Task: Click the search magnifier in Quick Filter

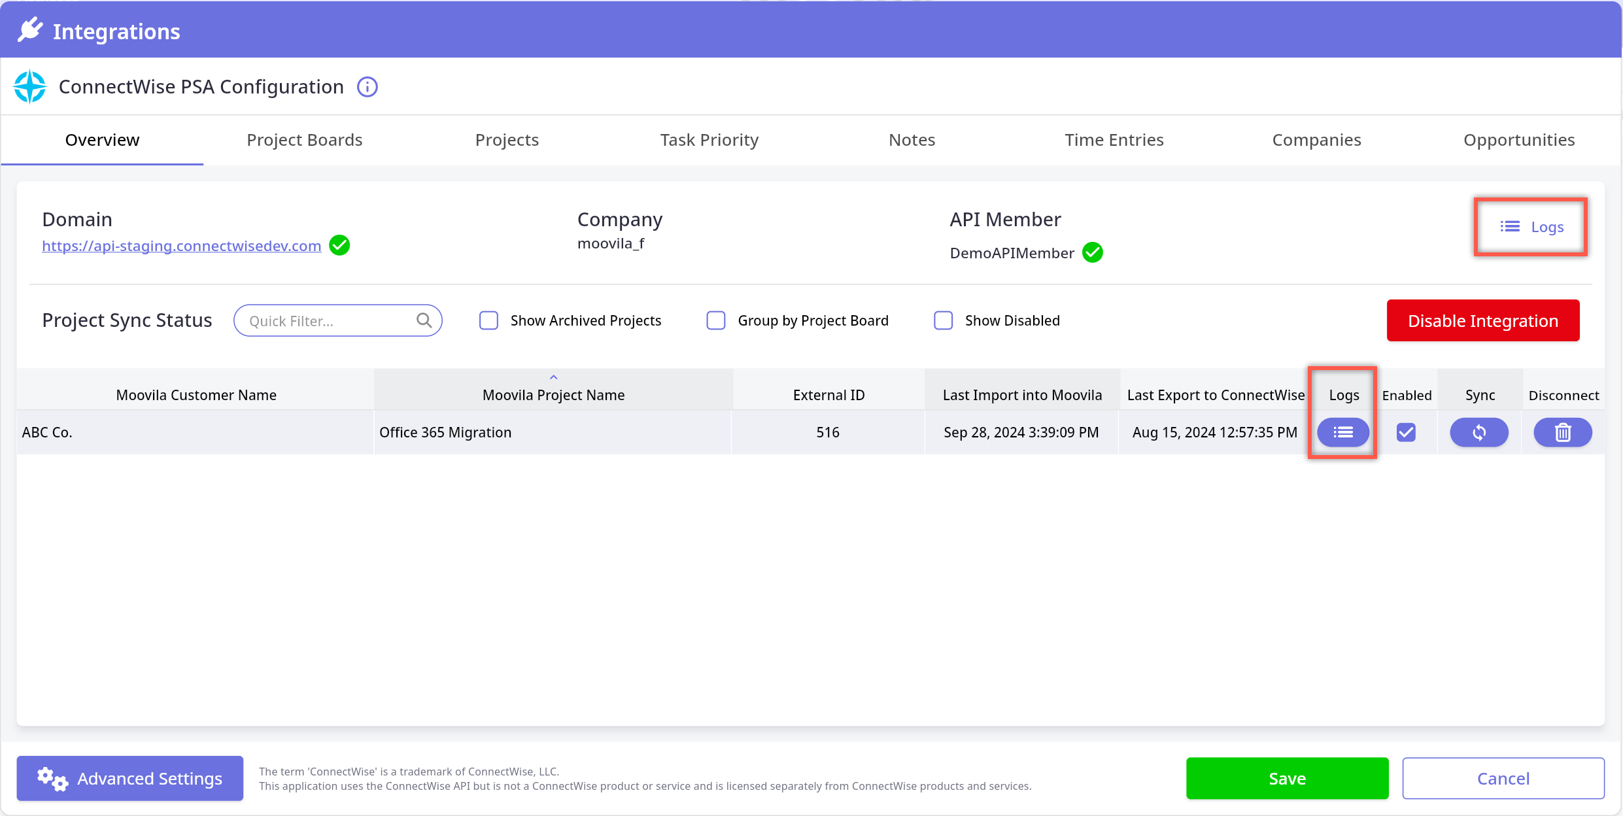Action: 424,320
